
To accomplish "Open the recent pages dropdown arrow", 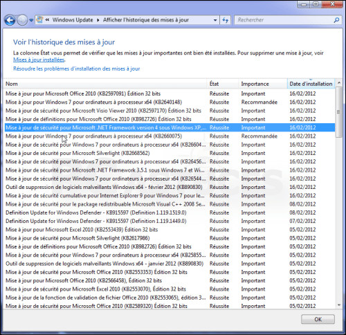I will click(31, 20).
